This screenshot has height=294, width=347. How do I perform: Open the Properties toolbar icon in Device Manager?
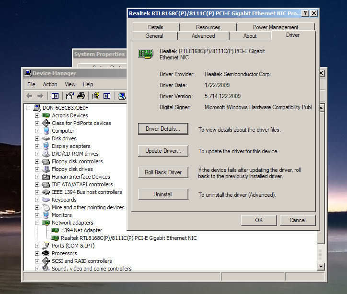[x=69, y=96]
